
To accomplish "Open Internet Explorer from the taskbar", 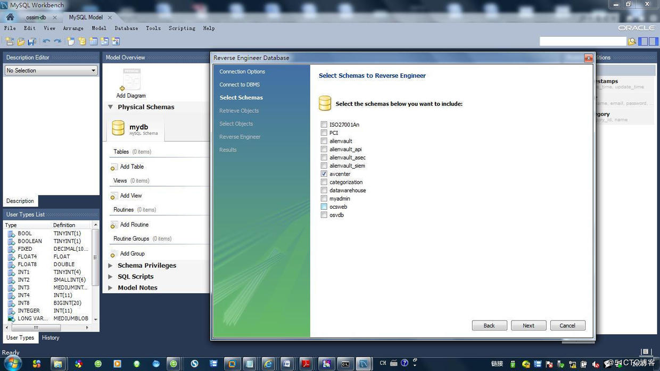I will point(268,364).
